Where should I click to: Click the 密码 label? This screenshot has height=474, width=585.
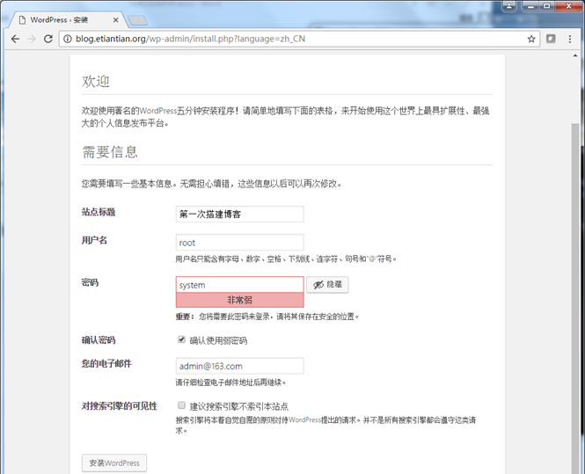click(90, 282)
